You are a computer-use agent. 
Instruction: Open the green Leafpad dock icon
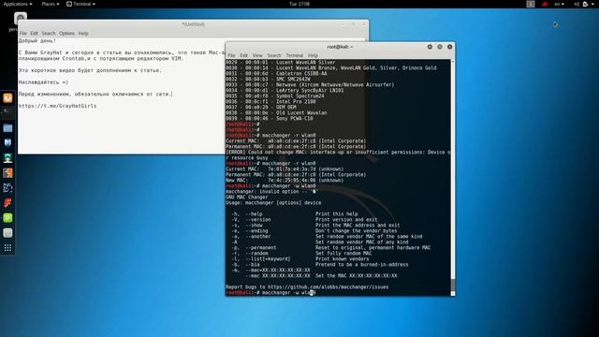[x=7, y=218]
